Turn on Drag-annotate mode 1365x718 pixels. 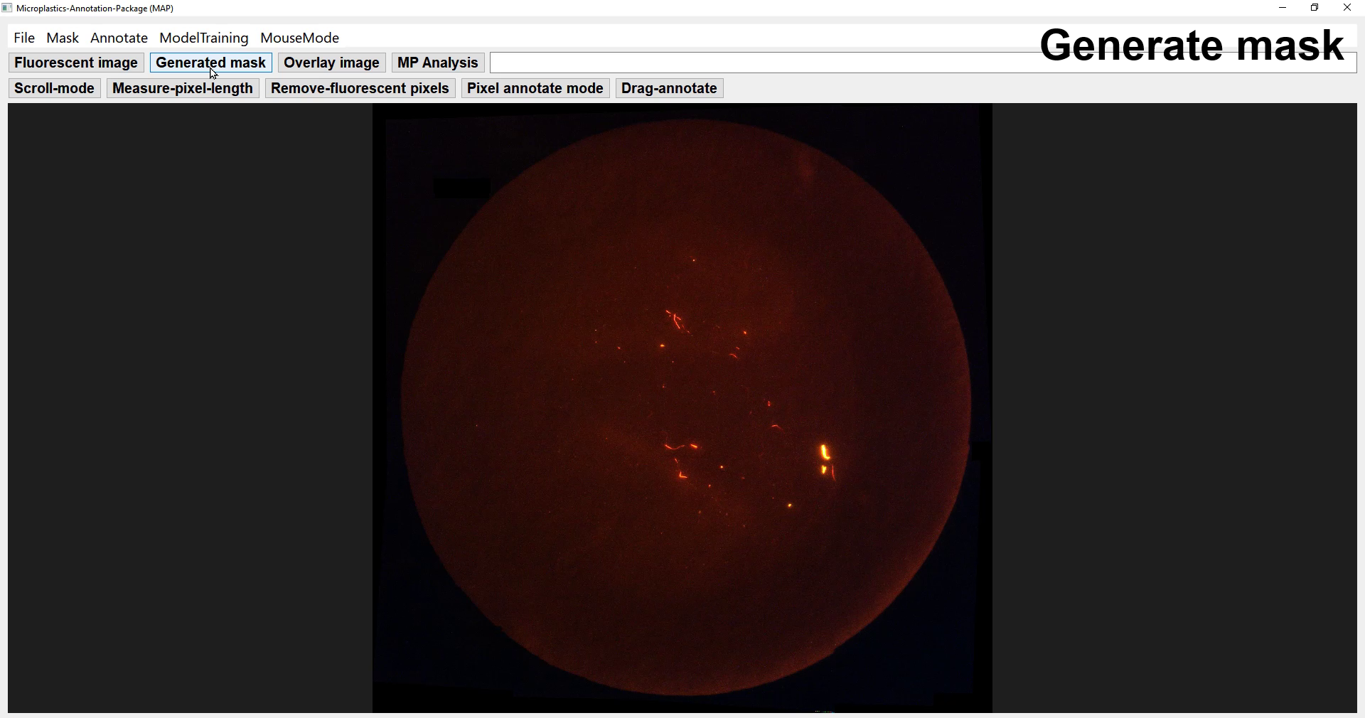coord(668,88)
